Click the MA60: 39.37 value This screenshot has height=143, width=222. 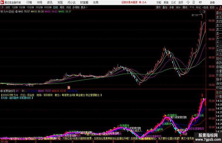pyautogui.click(x=65, y=12)
